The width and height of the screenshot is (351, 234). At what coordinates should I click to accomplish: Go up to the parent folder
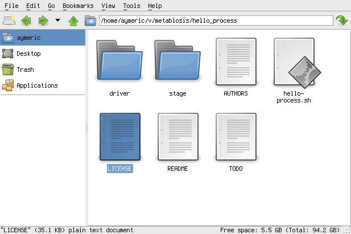(73, 21)
